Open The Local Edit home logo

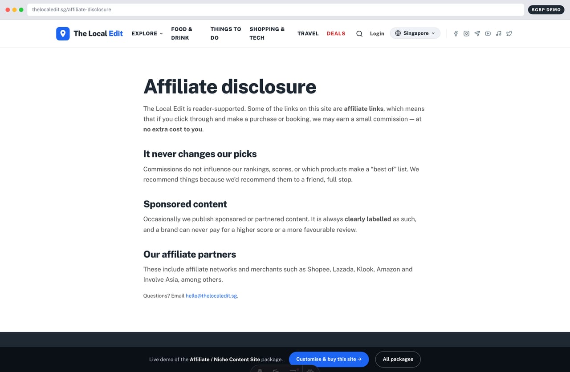pyautogui.click(x=90, y=33)
